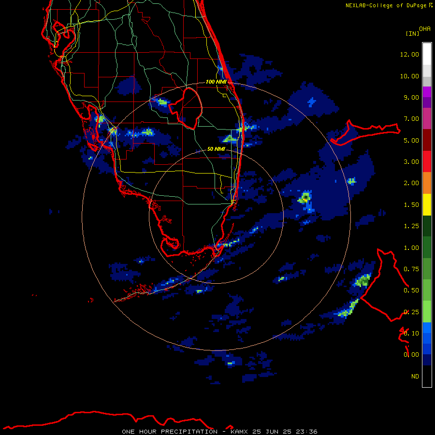Viewport: 435px width, 435px height.
Task: Click the white color swatch in legend
Action: (x=427, y=54)
